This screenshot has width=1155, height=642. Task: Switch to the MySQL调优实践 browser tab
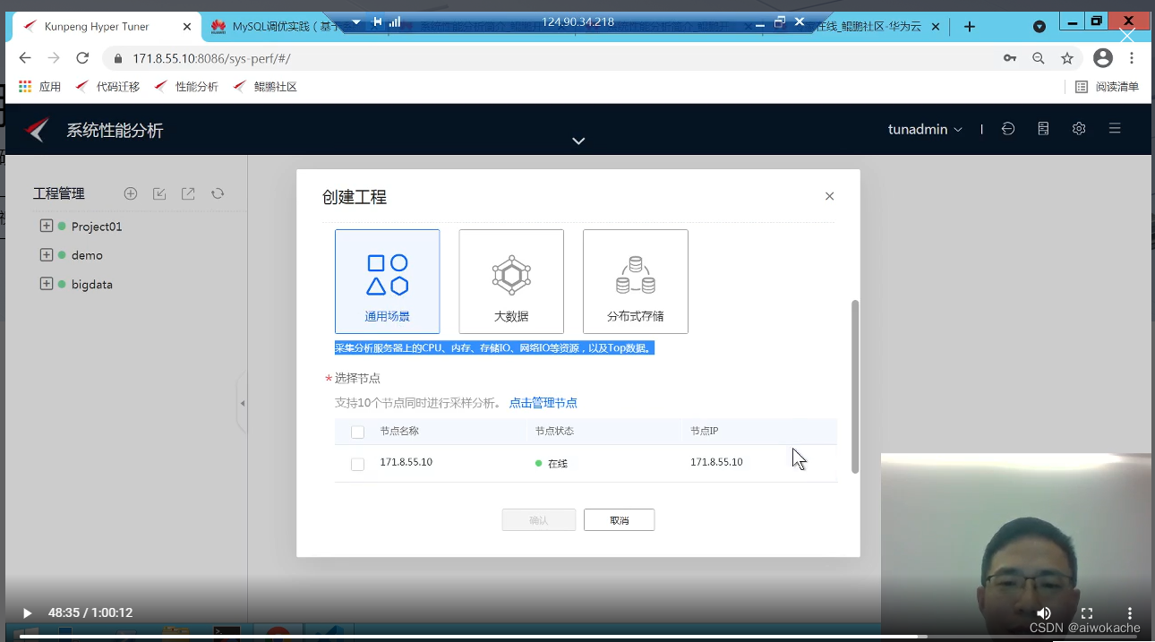[x=269, y=26]
